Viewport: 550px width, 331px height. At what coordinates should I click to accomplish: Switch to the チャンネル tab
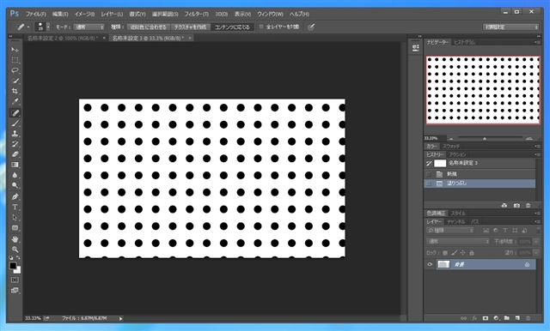[x=455, y=221]
